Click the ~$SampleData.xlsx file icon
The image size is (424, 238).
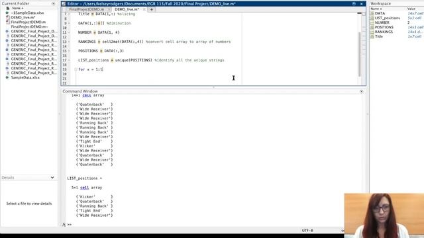pyautogui.click(x=7, y=13)
